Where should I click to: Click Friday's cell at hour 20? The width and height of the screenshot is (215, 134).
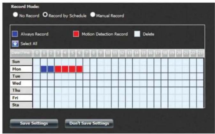click(x=179, y=98)
